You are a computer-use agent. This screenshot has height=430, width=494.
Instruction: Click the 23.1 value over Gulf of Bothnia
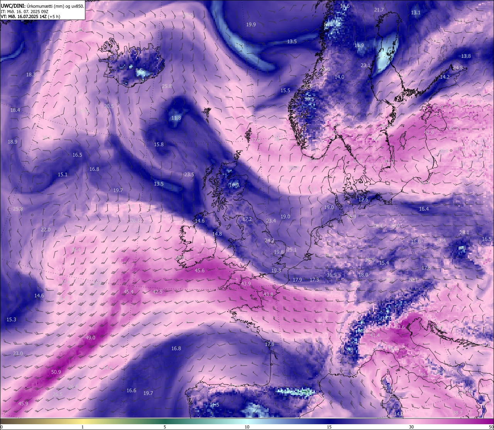[365, 65]
